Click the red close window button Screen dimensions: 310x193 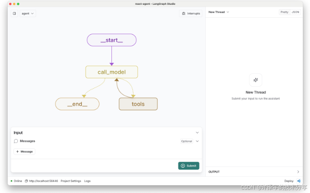pos(10,4)
